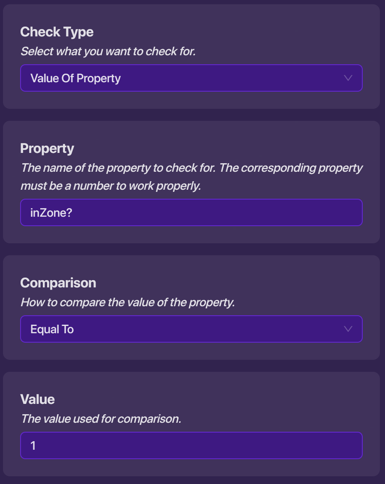Select the "Value Of Property" text in dropdown

click(x=75, y=78)
